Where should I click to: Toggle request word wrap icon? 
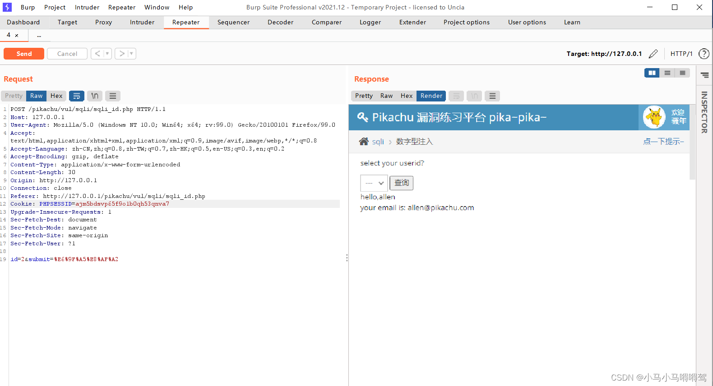coord(77,96)
